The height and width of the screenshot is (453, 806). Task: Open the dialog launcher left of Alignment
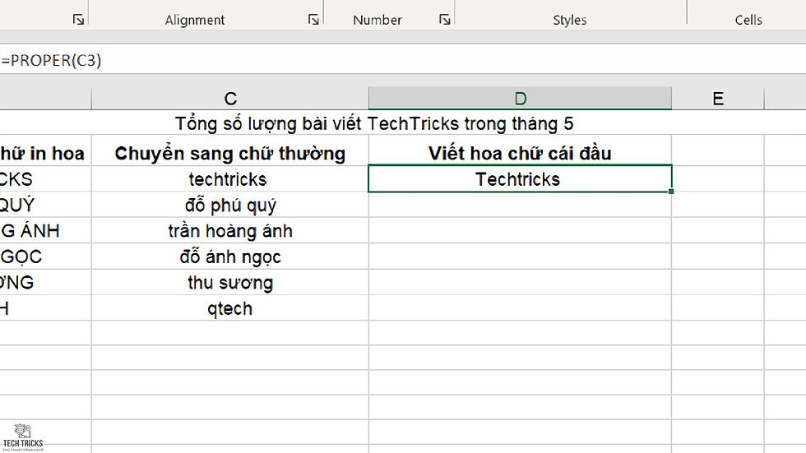[78, 20]
